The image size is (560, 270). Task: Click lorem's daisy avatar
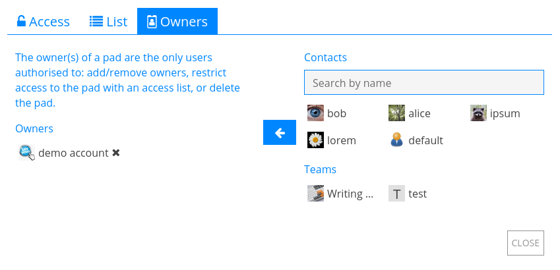tap(315, 140)
